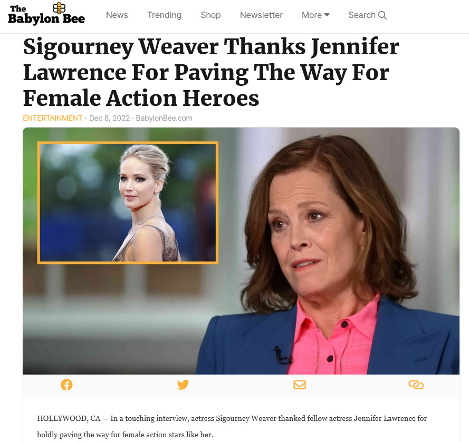This screenshot has width=469, height=442.
Task: Expand the More dropdown arrow
Action: tap(327, 15)
